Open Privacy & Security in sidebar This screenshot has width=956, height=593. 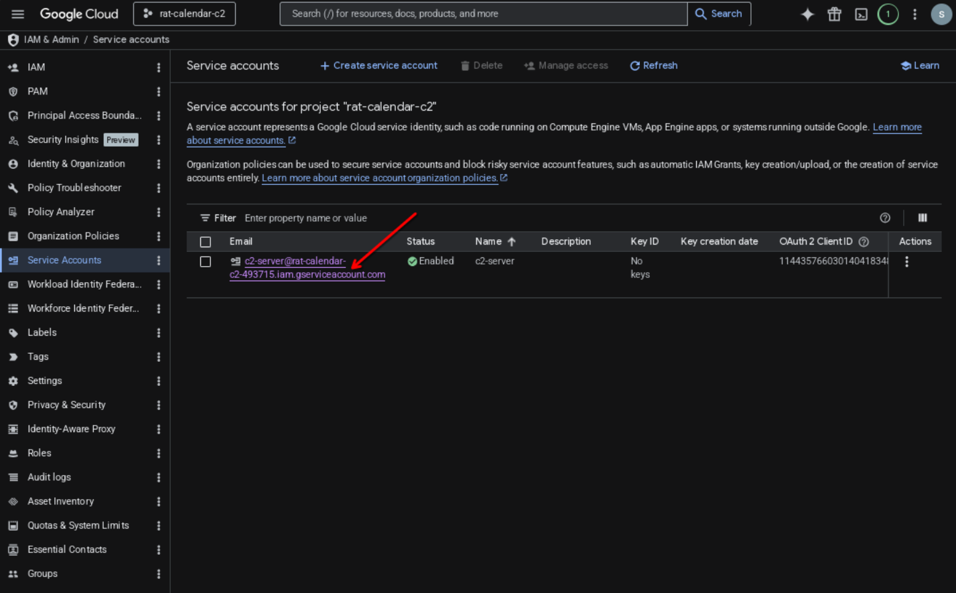66,405
